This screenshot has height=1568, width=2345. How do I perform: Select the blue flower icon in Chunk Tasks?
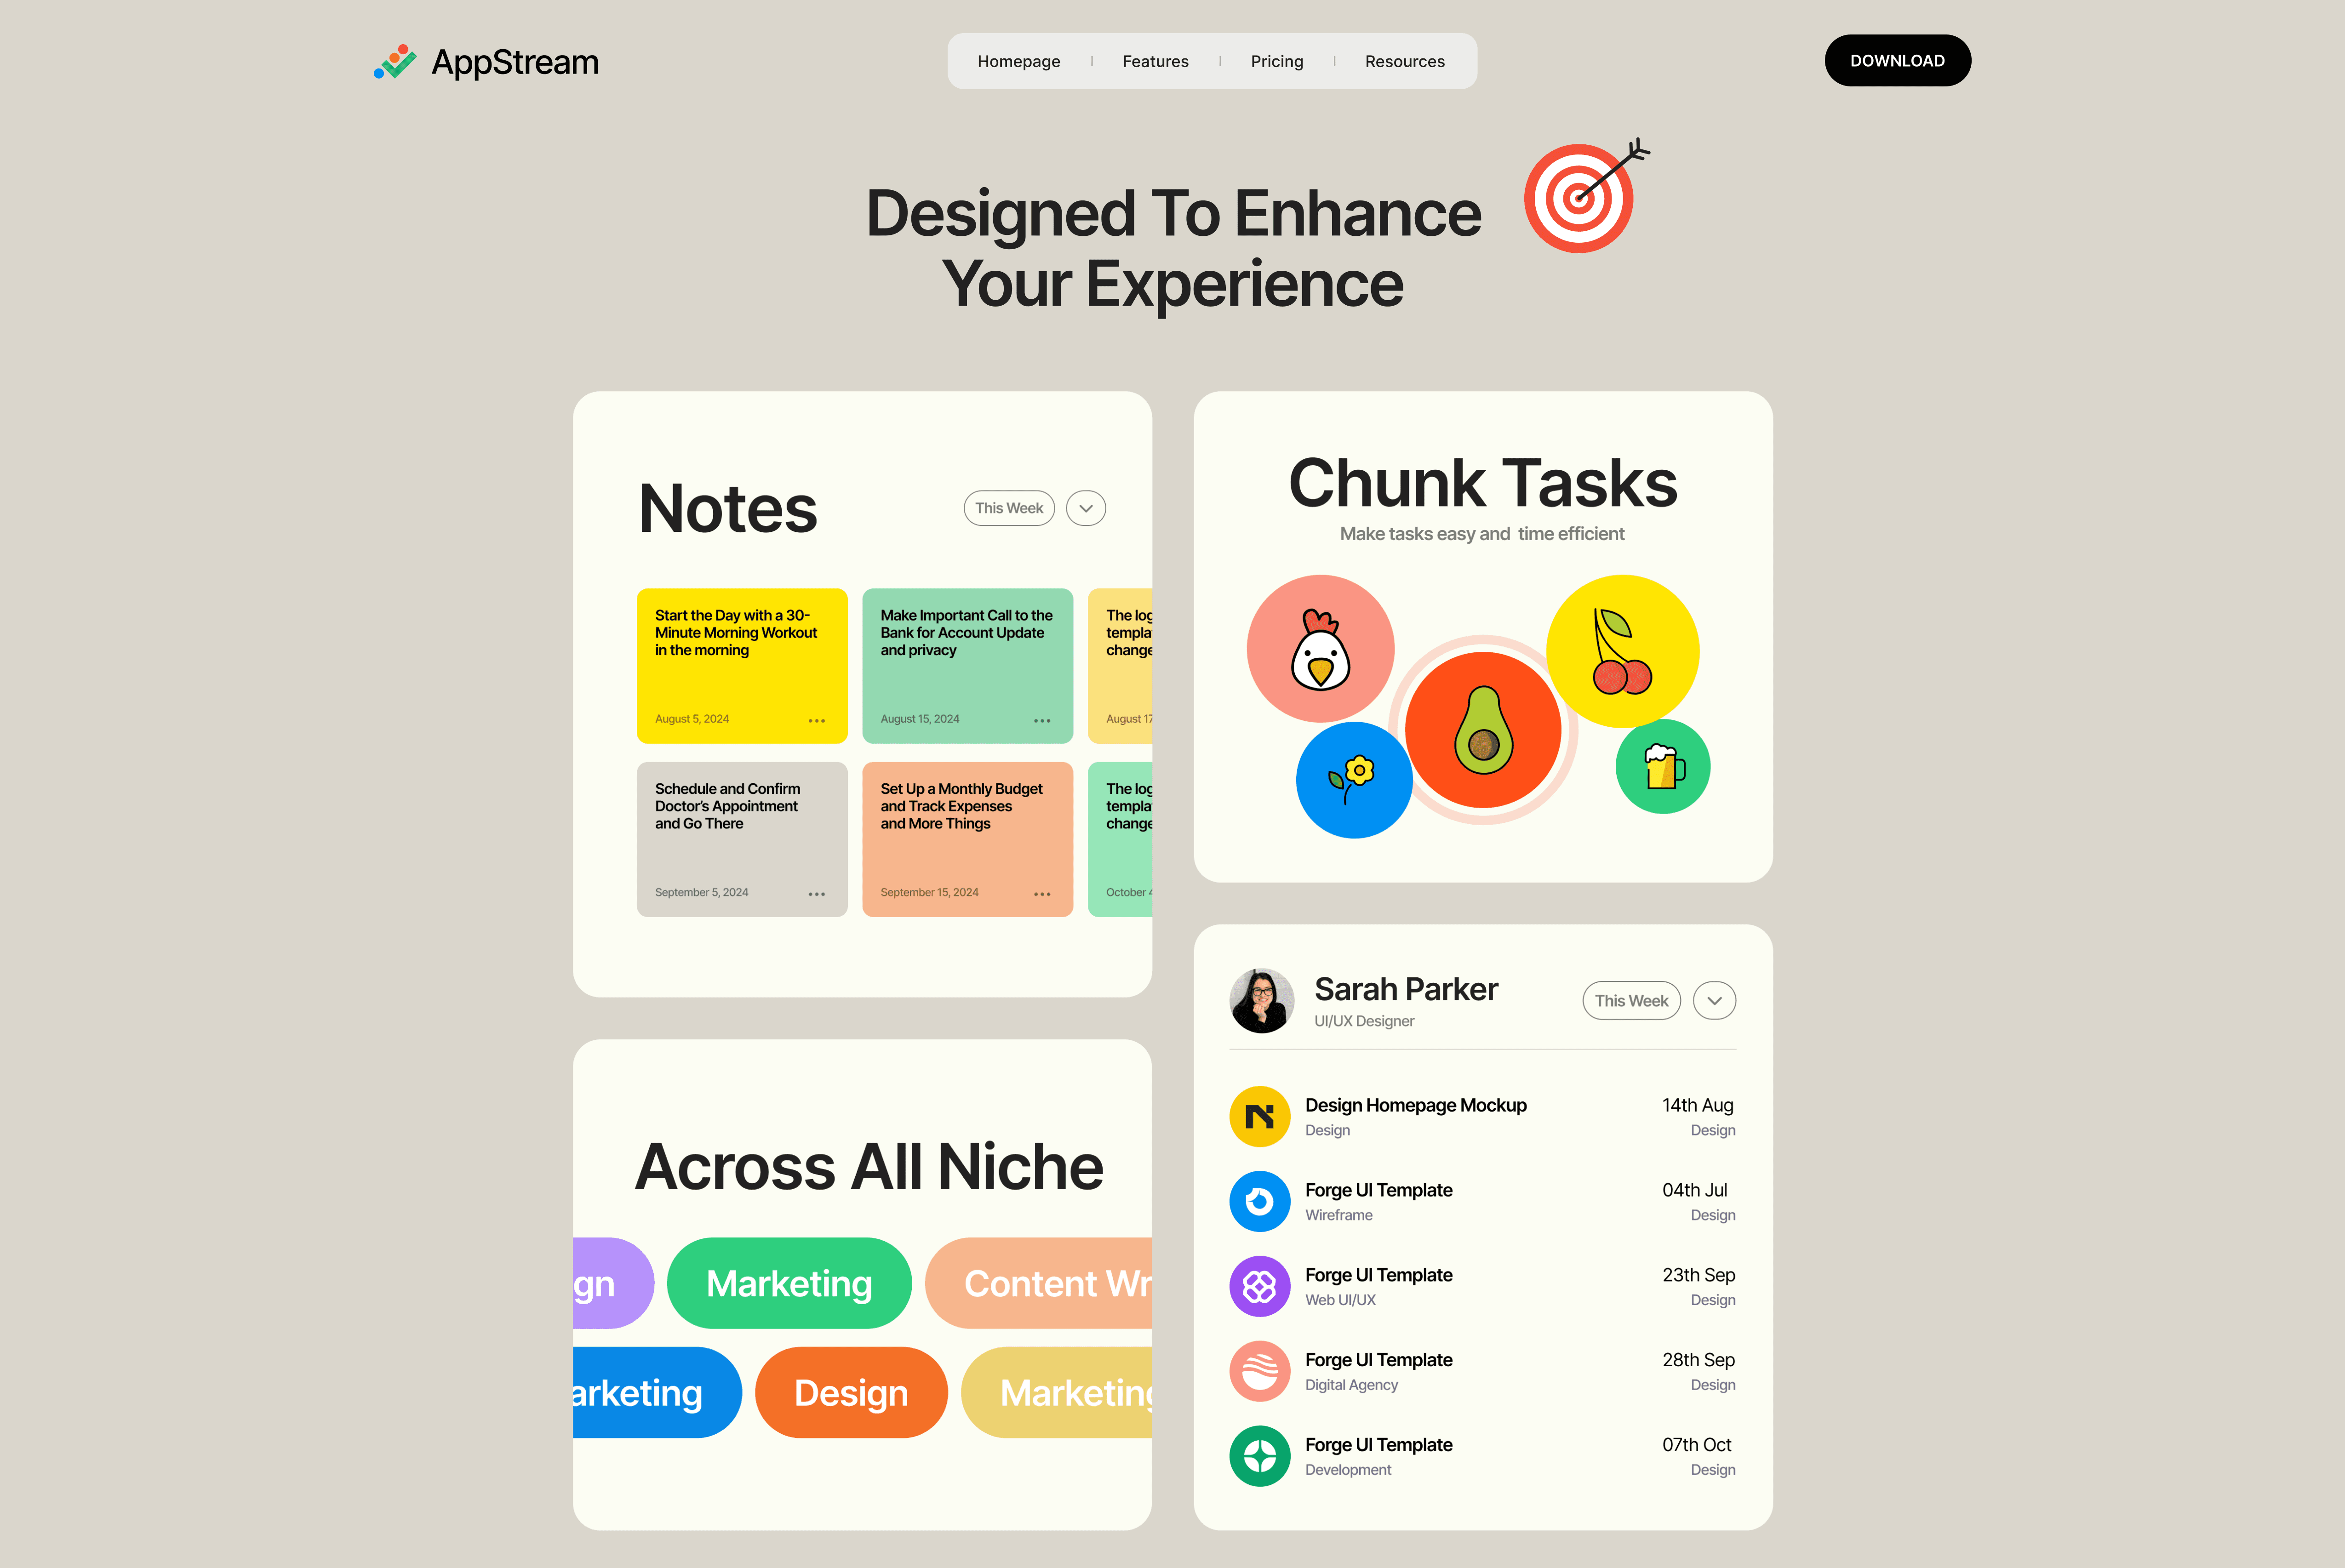tap(1354, 781)
